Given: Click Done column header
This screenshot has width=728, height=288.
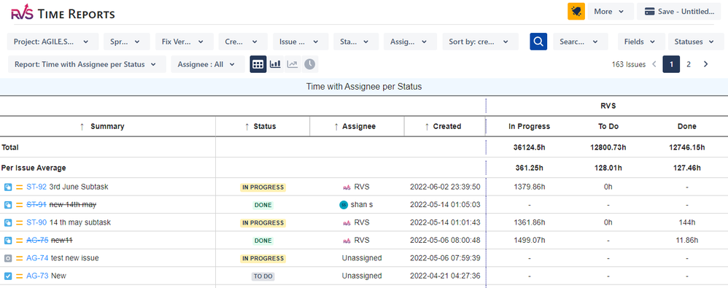Looking at the screenshot, I should click(x=686, y=126).
